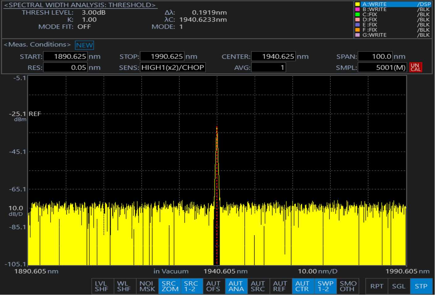Stop the sweep with STP
The image size is (435, 295).
tap(421, 286)
